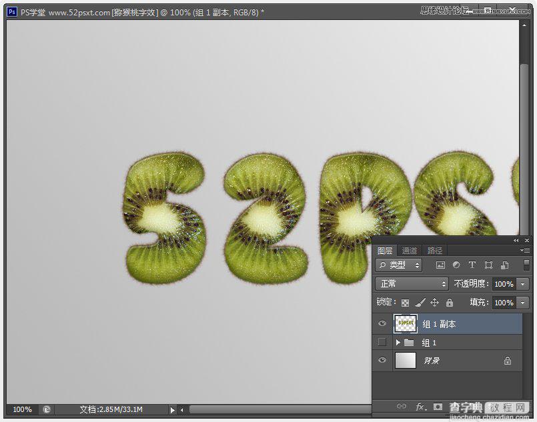Filter layers by smart object icon
The width and height of the screenshot is (537, 422).
tap(504, 265)
